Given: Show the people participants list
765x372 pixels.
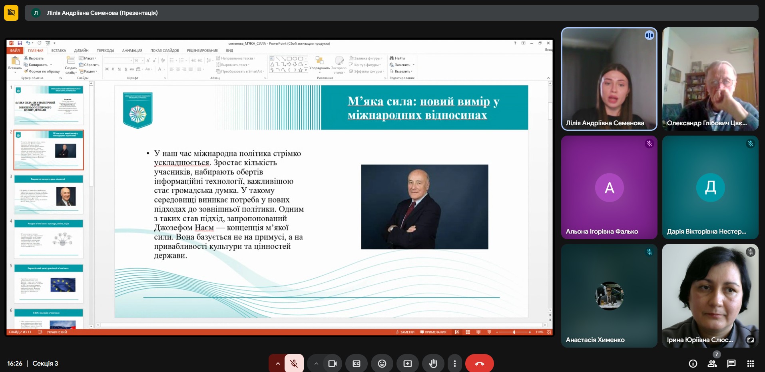Looking at the screenshot, I should click(x=712, y=363).
